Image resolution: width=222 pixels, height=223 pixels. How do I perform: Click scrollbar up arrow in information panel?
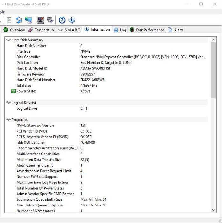(213, 40)
